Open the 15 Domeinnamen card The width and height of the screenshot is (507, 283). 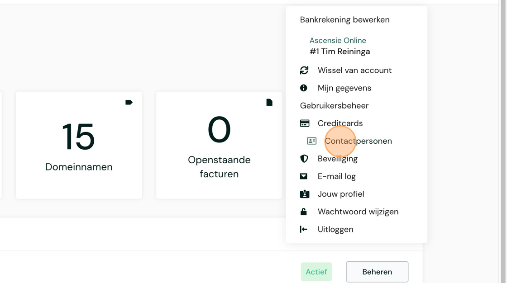coord(79,145)
